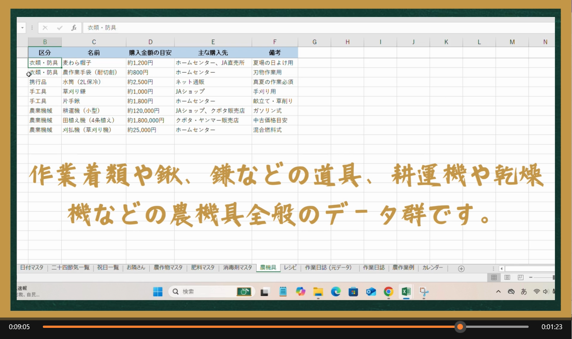Click the Cancel (X) formula bar icon
This screenshot has width=572, height=339.
[45, 28]
